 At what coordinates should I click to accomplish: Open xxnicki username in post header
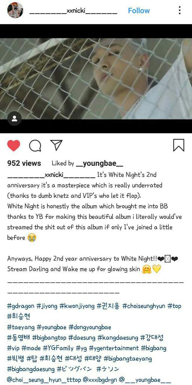73,11
